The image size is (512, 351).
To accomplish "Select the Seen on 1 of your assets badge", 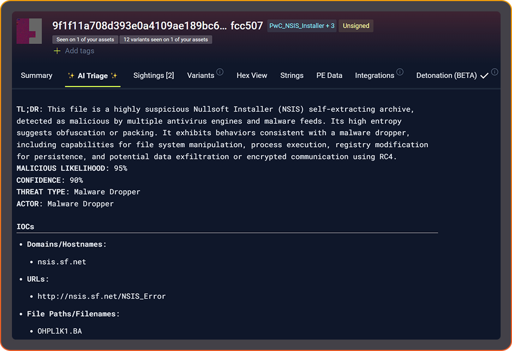I will click(x=85, y=39).
